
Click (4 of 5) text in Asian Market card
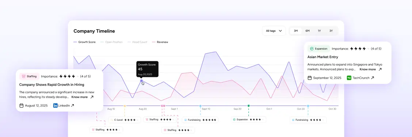coord(375,49)
